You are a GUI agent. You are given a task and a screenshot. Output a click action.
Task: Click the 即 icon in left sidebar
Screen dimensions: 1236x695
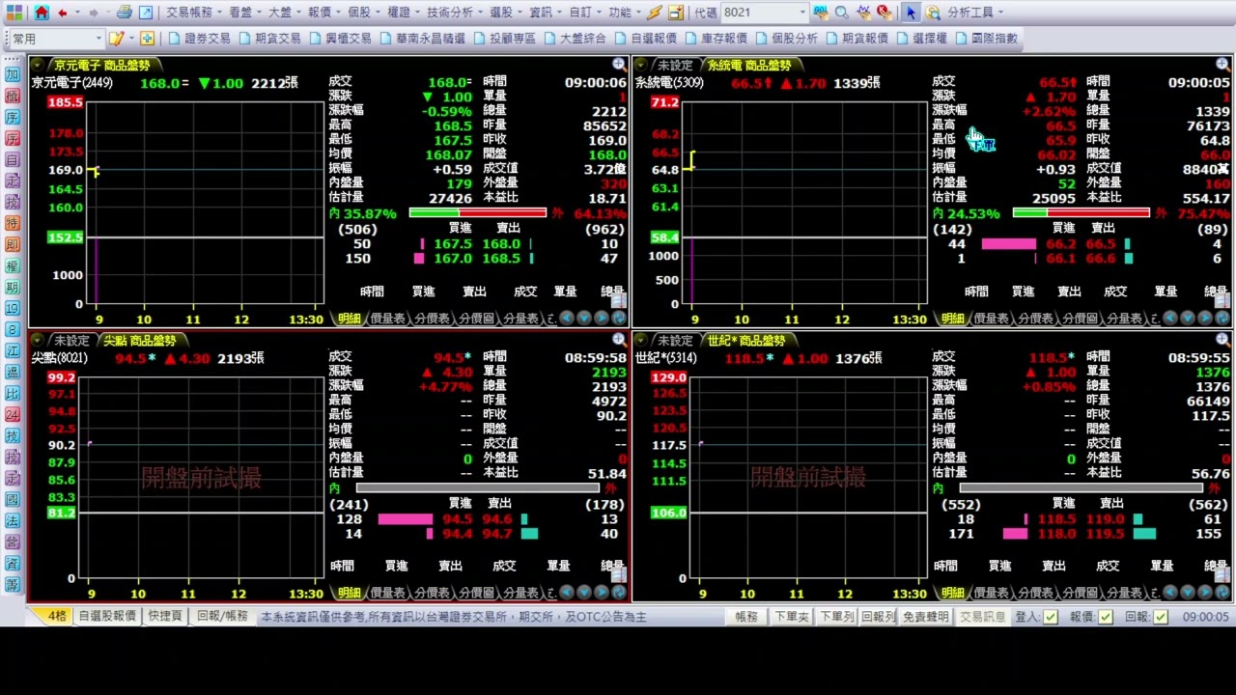click(x=13, y=244)
